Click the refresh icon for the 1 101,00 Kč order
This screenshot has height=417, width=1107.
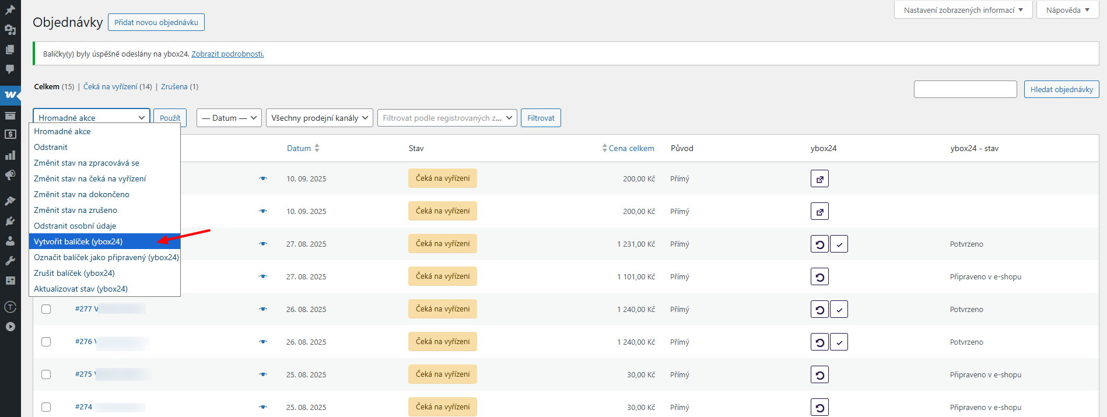[819, 277]
